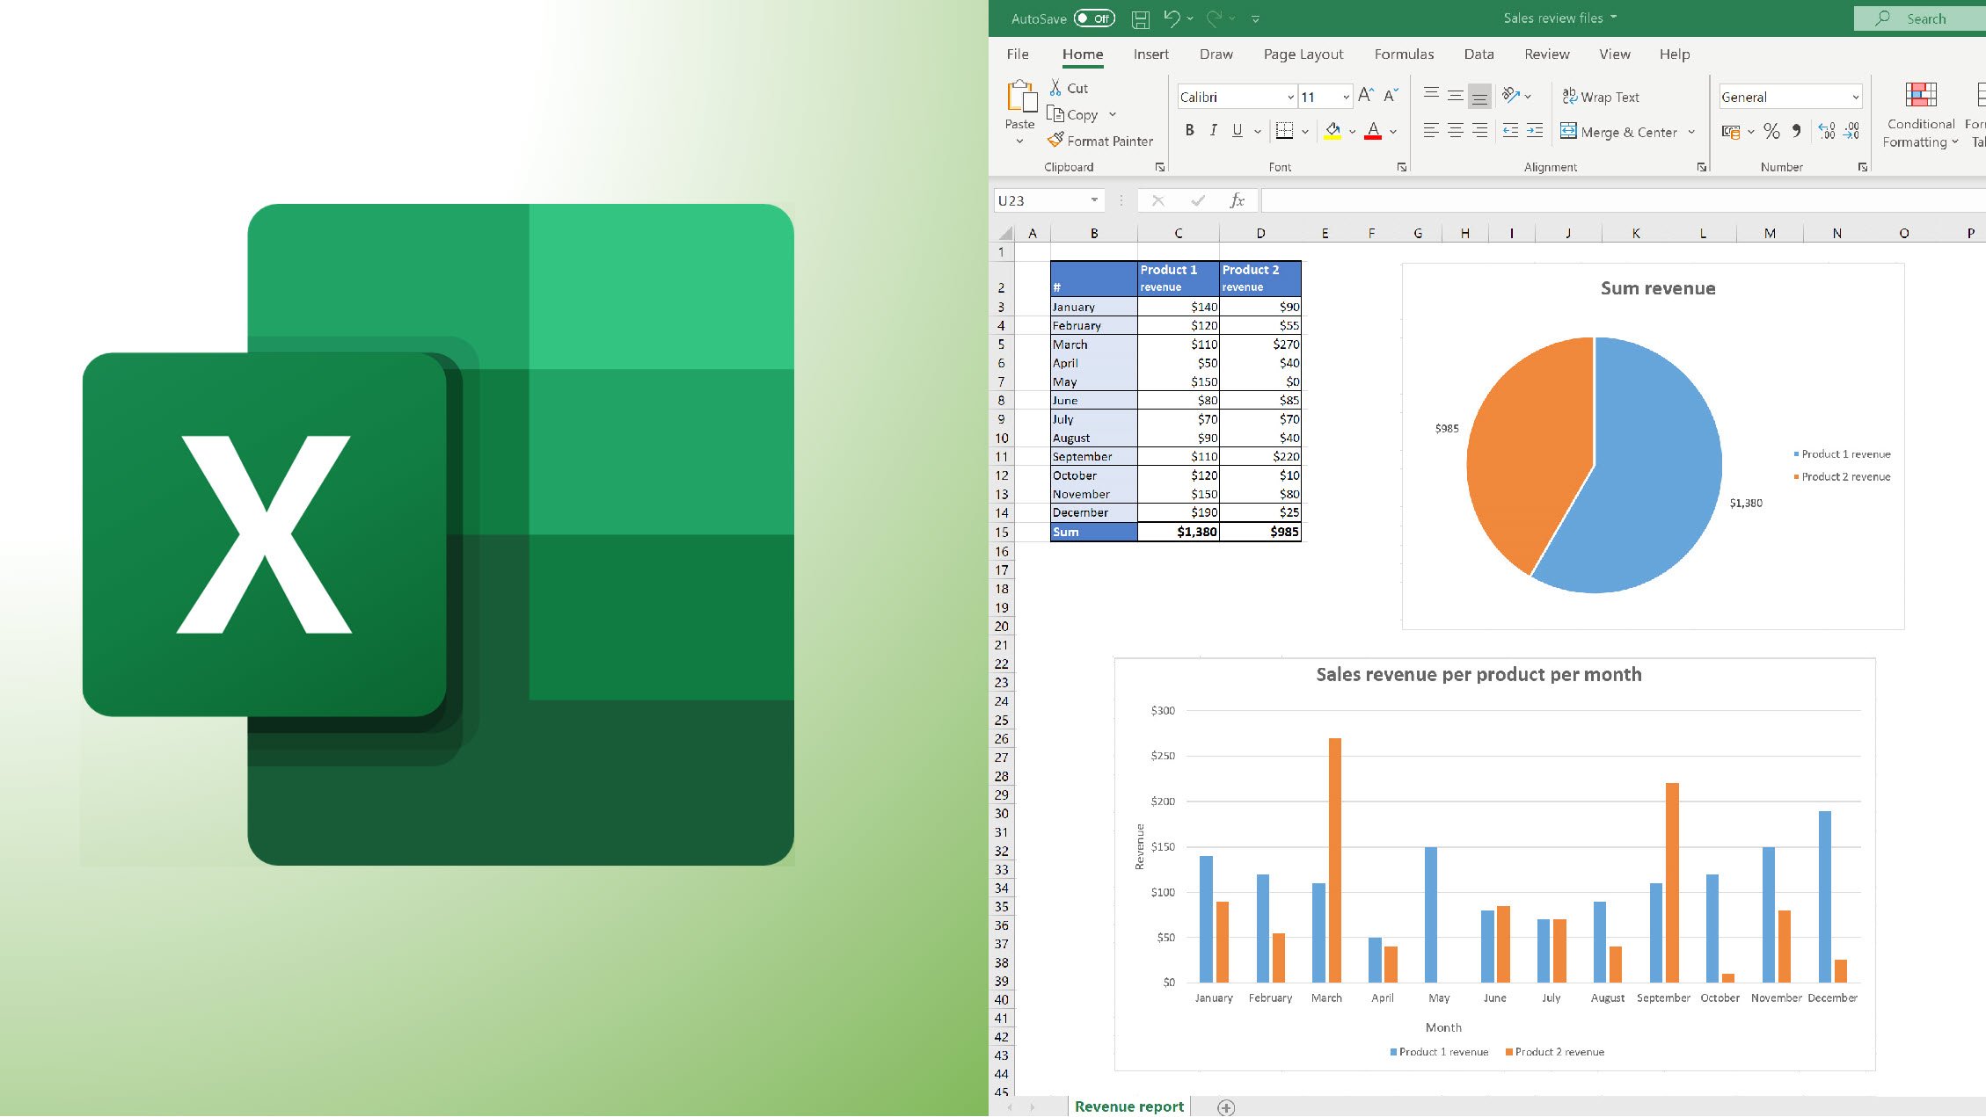Toggle Wrap Text on selected cells
The image size is (1986, 1117).
point(1601,97)
